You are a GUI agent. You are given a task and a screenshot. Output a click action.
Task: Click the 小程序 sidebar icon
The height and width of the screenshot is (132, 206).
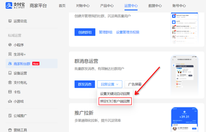pos(10,45)
